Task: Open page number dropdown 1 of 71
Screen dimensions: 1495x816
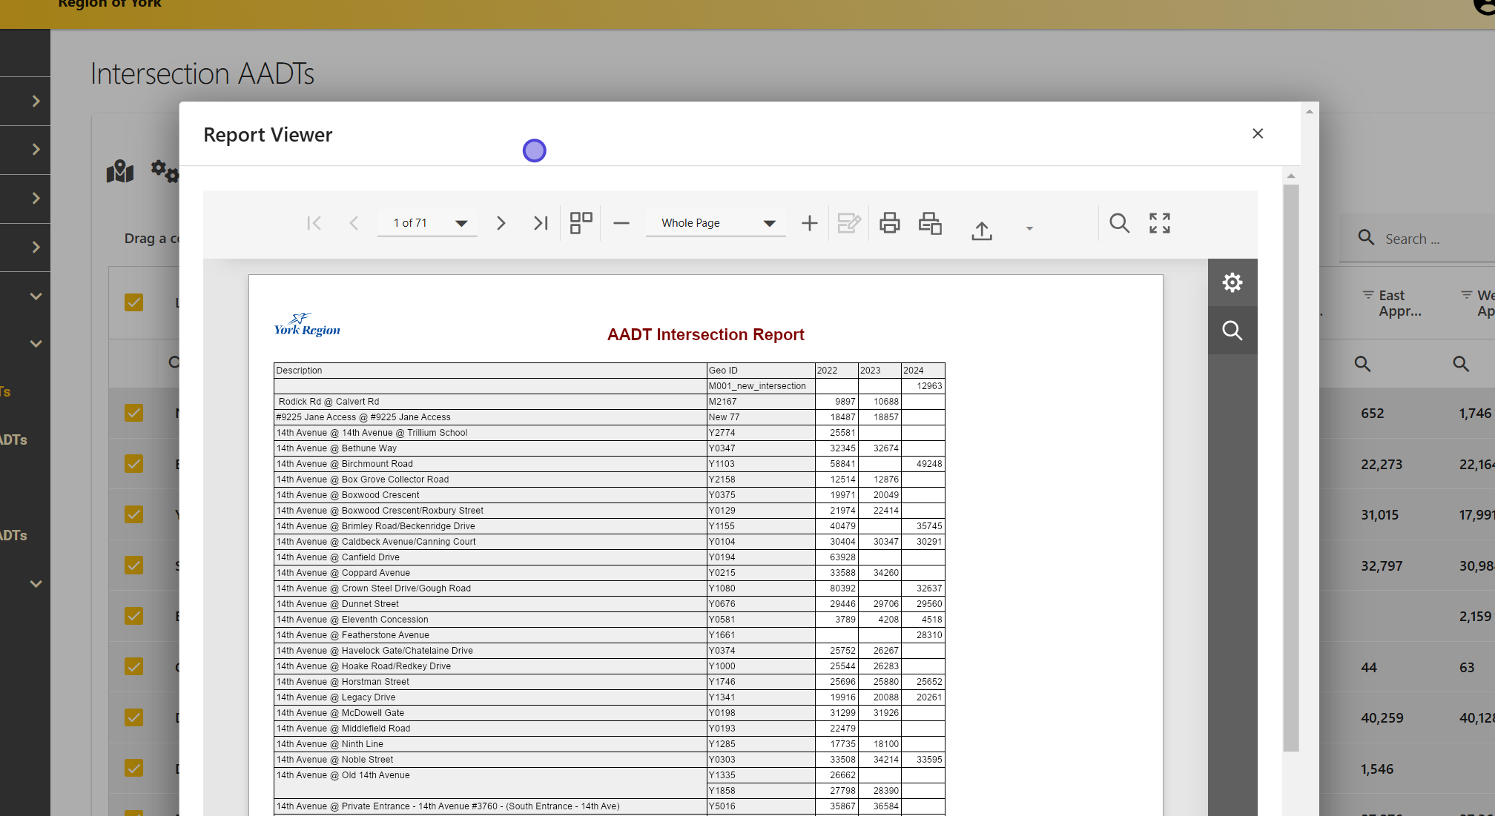Action: tap(427, 223)
